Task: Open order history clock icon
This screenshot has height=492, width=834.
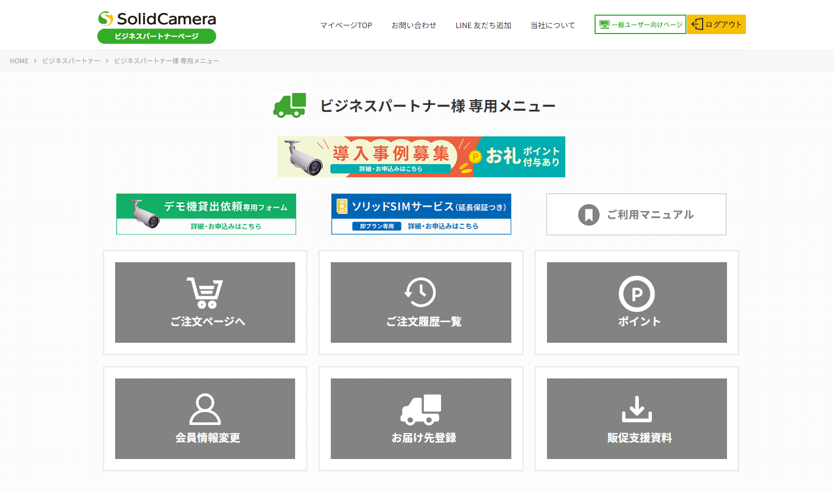Action: click(x=420, y=292)
